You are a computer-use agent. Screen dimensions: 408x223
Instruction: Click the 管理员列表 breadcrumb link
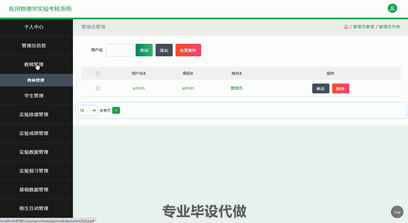click(x=389, y=27)
